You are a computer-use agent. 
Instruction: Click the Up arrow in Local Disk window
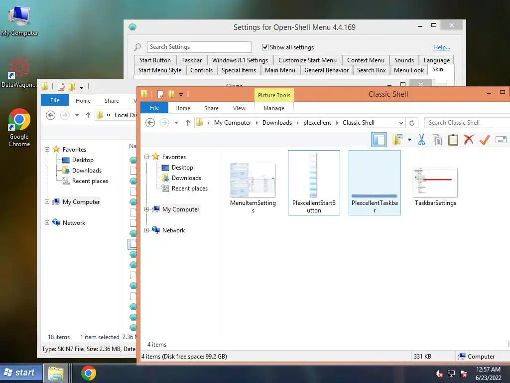click(x=88, y=115)
